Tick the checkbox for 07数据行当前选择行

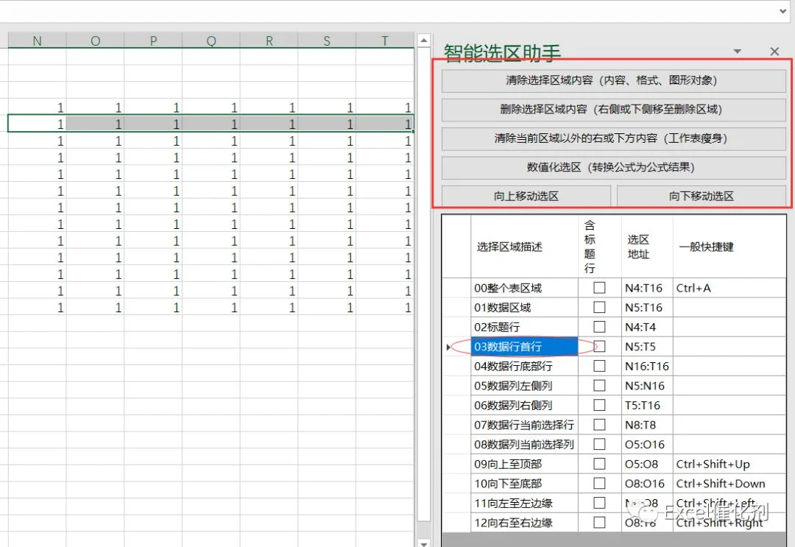click(x=599, y=425)
